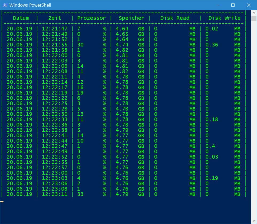
Task: Click the time value 12:22:17
Action: coord(54,88)
